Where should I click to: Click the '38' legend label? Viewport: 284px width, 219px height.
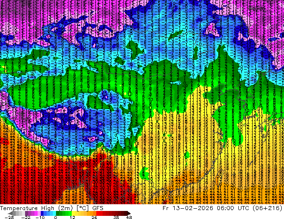pos(116,217)
